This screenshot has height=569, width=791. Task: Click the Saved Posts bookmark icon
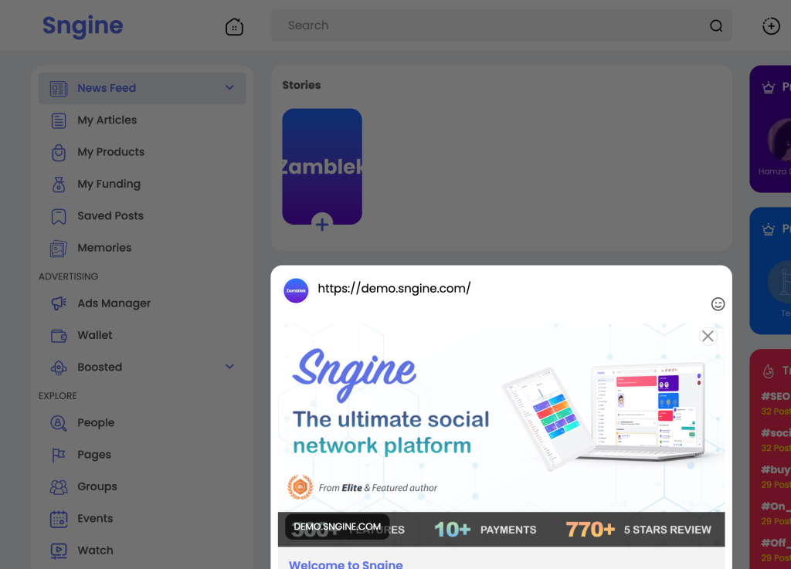59,216
